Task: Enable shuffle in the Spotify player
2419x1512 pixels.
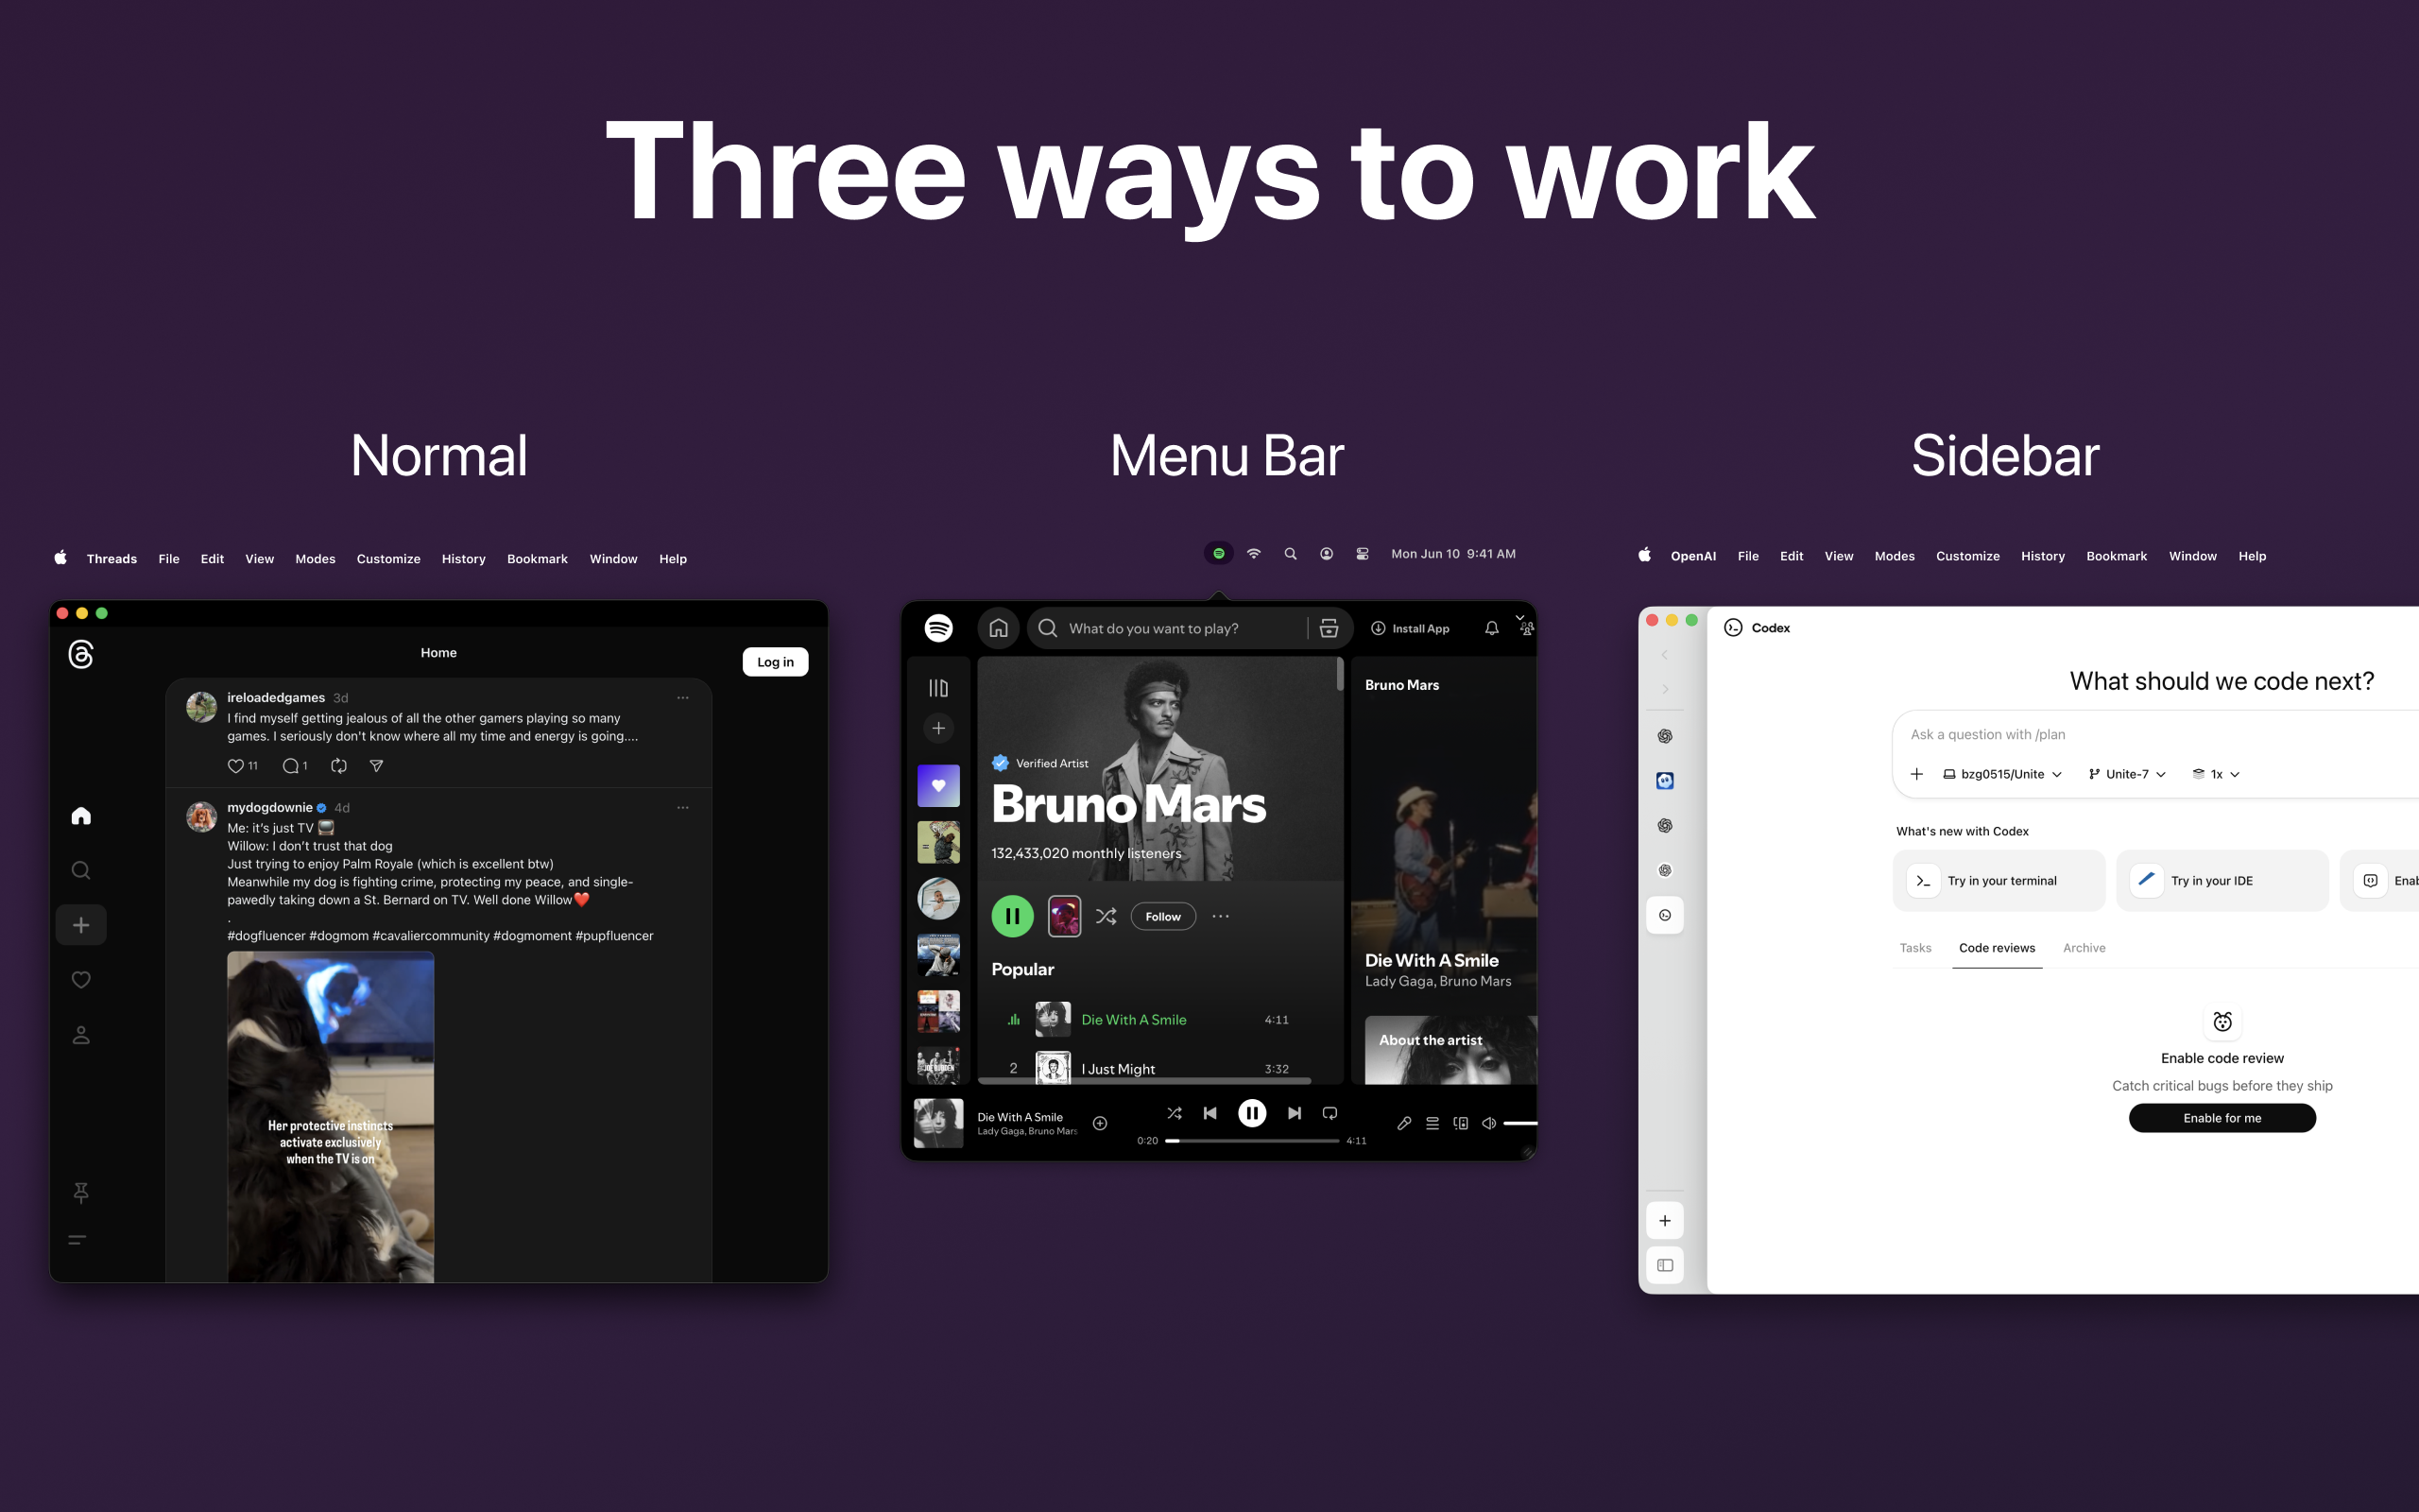Action: pyautogui.click(x=1175, y=1113)
